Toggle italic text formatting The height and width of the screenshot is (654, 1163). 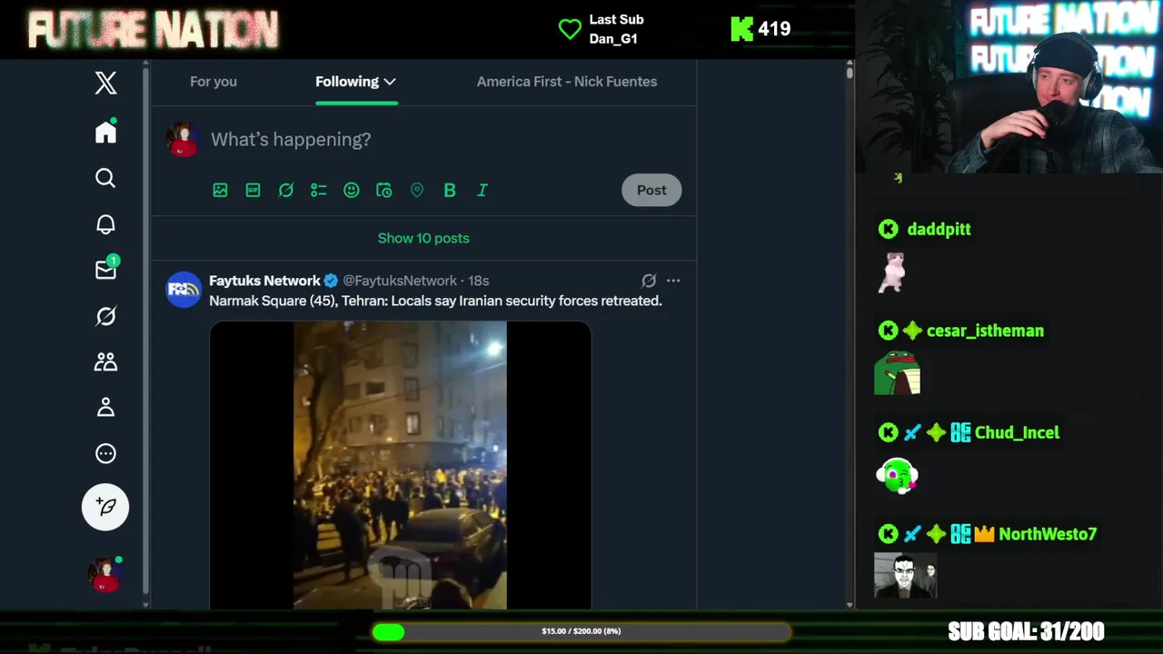pos(482,190)
